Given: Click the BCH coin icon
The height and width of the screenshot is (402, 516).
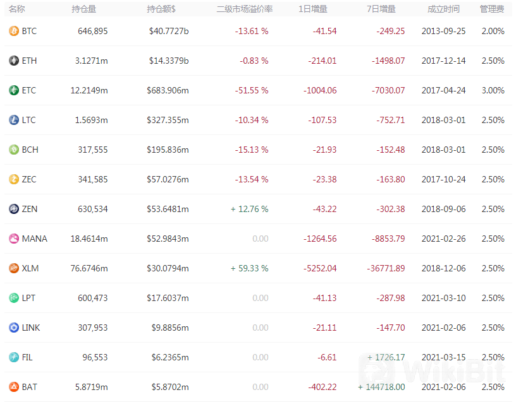Looking at the screenshot, I should click(14, 150).
